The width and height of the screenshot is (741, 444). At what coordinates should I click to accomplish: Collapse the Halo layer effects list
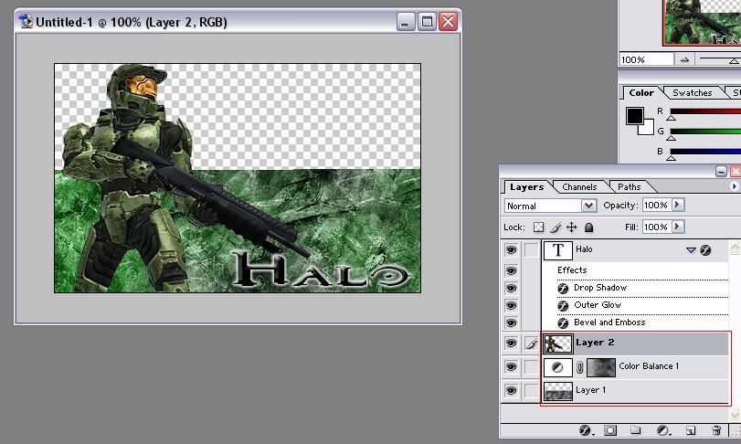692,250
